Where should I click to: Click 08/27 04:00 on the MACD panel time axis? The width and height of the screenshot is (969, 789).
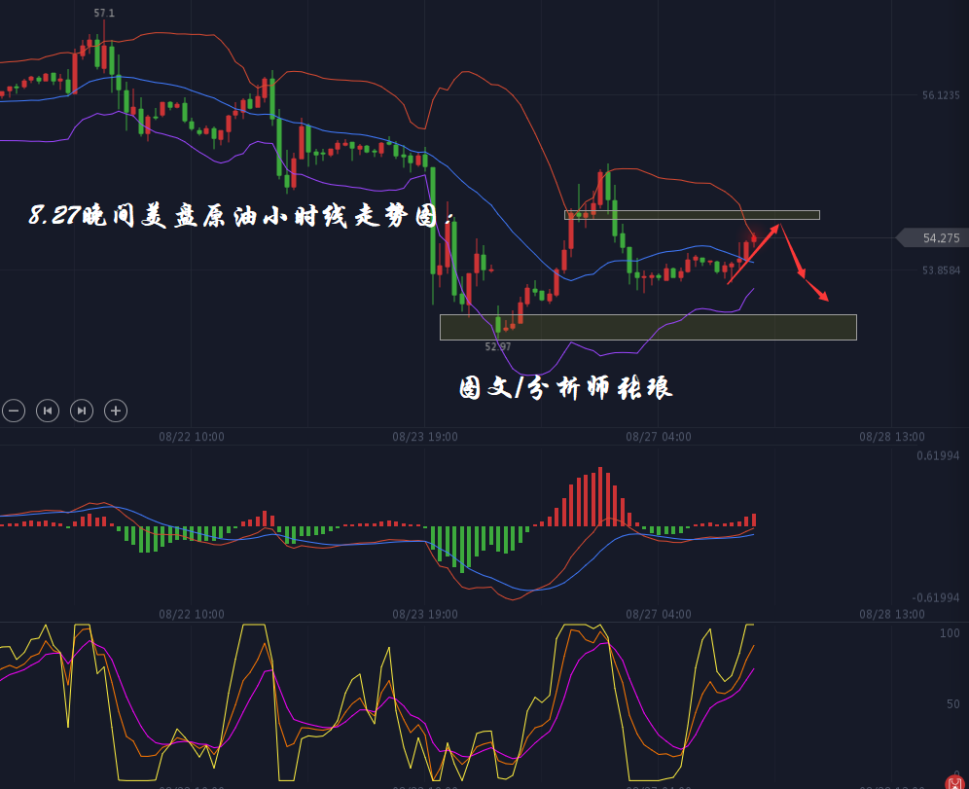point(659,614)
